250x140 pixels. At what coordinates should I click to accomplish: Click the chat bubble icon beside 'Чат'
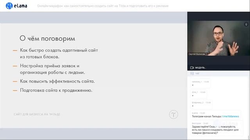(192, 73)
